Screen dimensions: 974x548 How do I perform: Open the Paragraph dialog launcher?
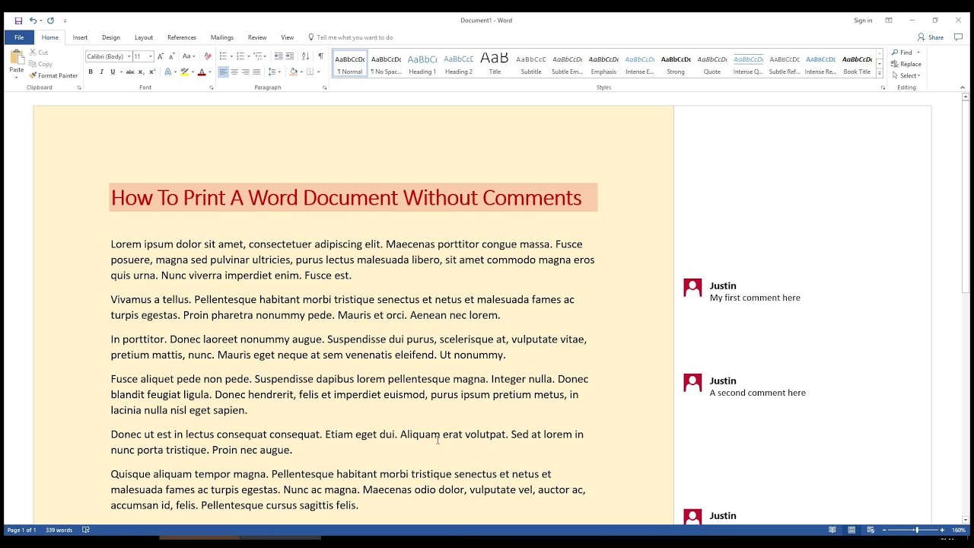pos(324,88)
